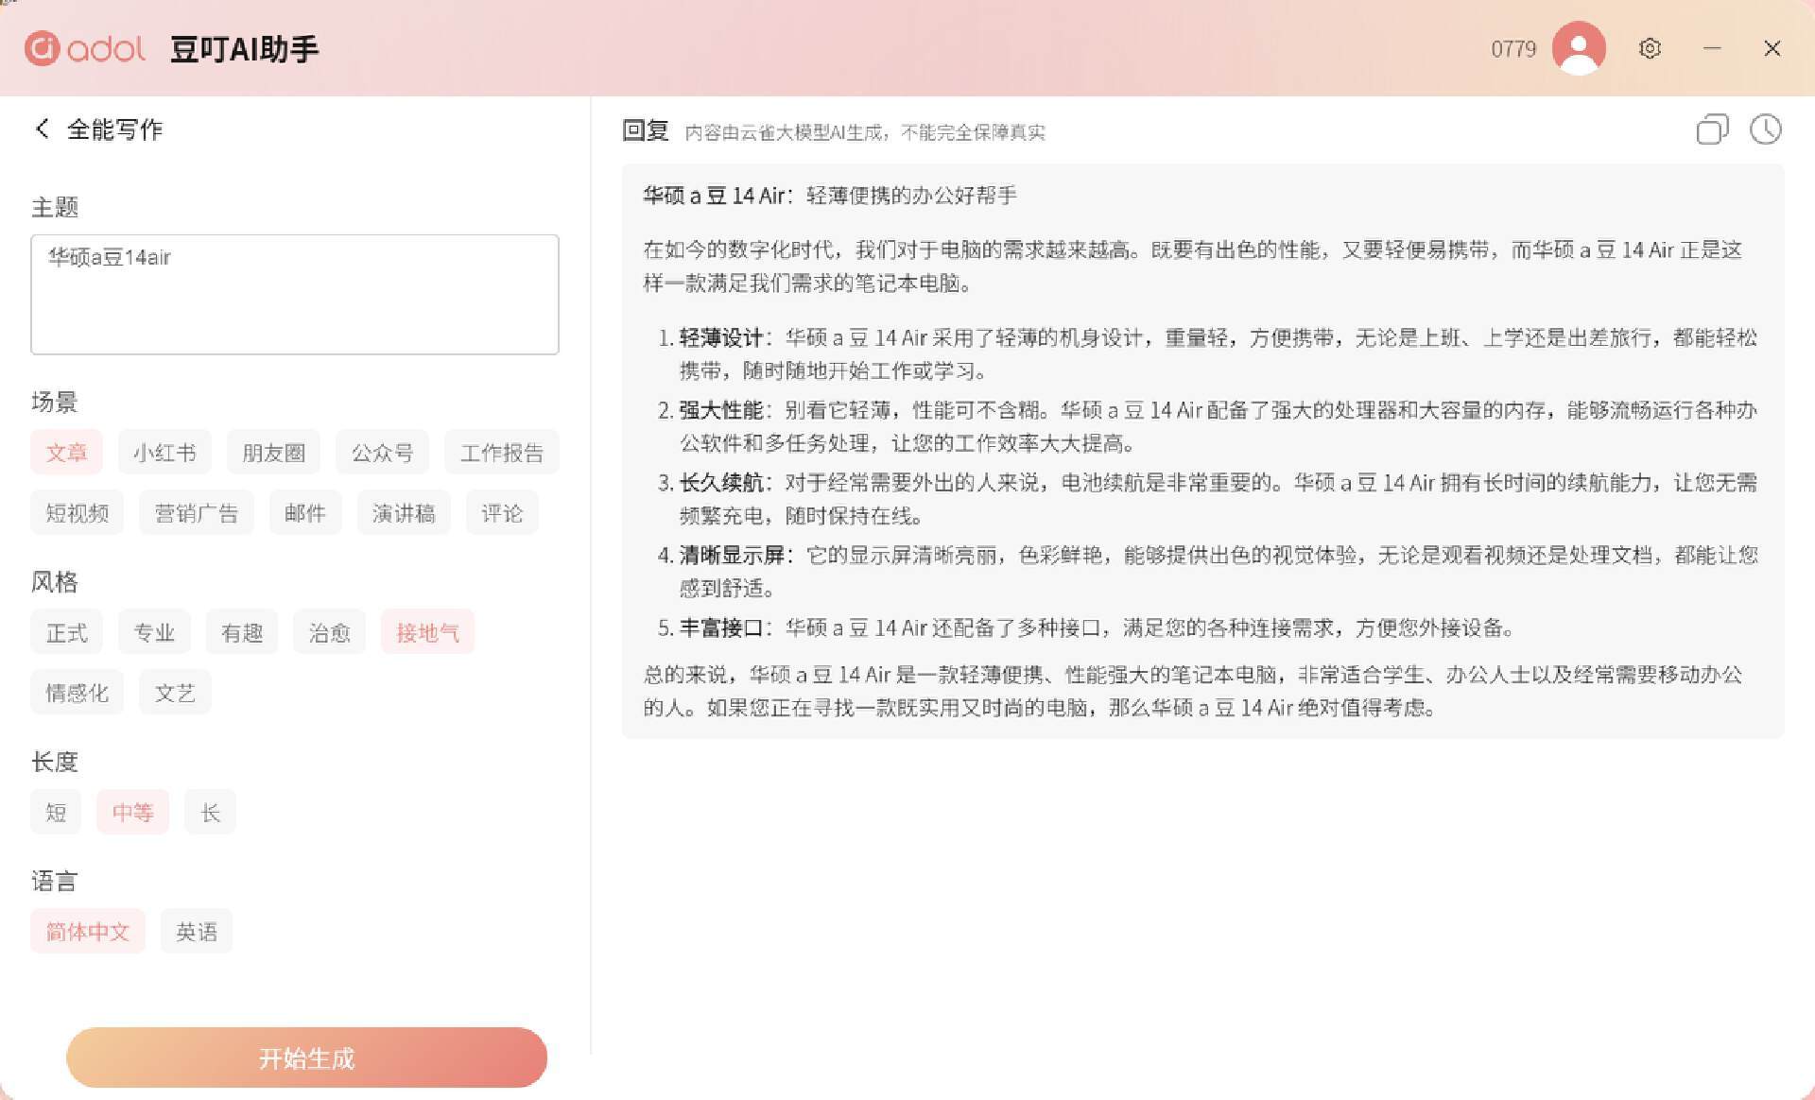Choose the 朋友圈 scene chip
This screenshot has width=1815, height=1100.
click(274, 453)
